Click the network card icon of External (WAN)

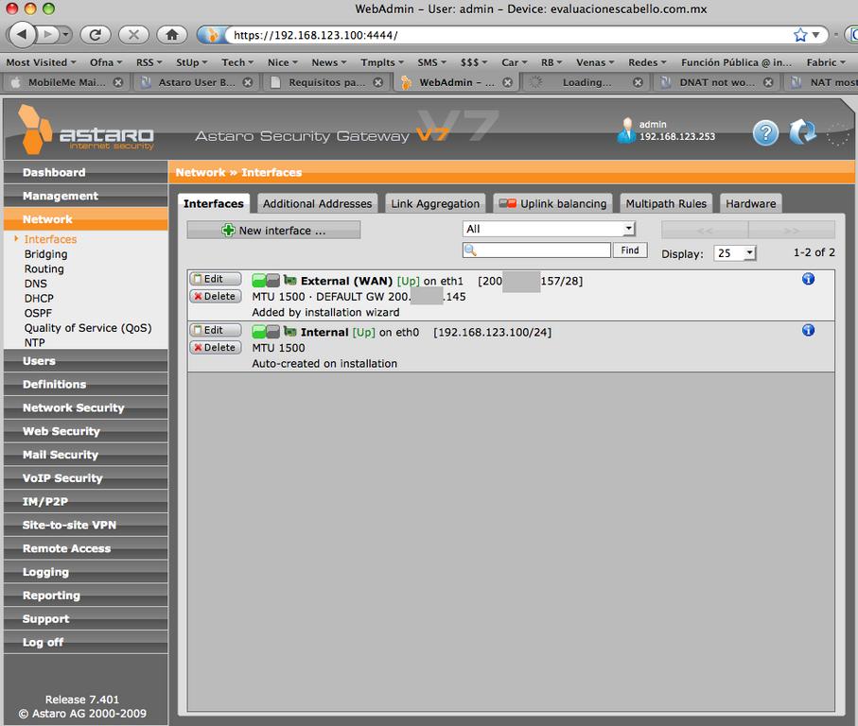[x=290, y=281]
